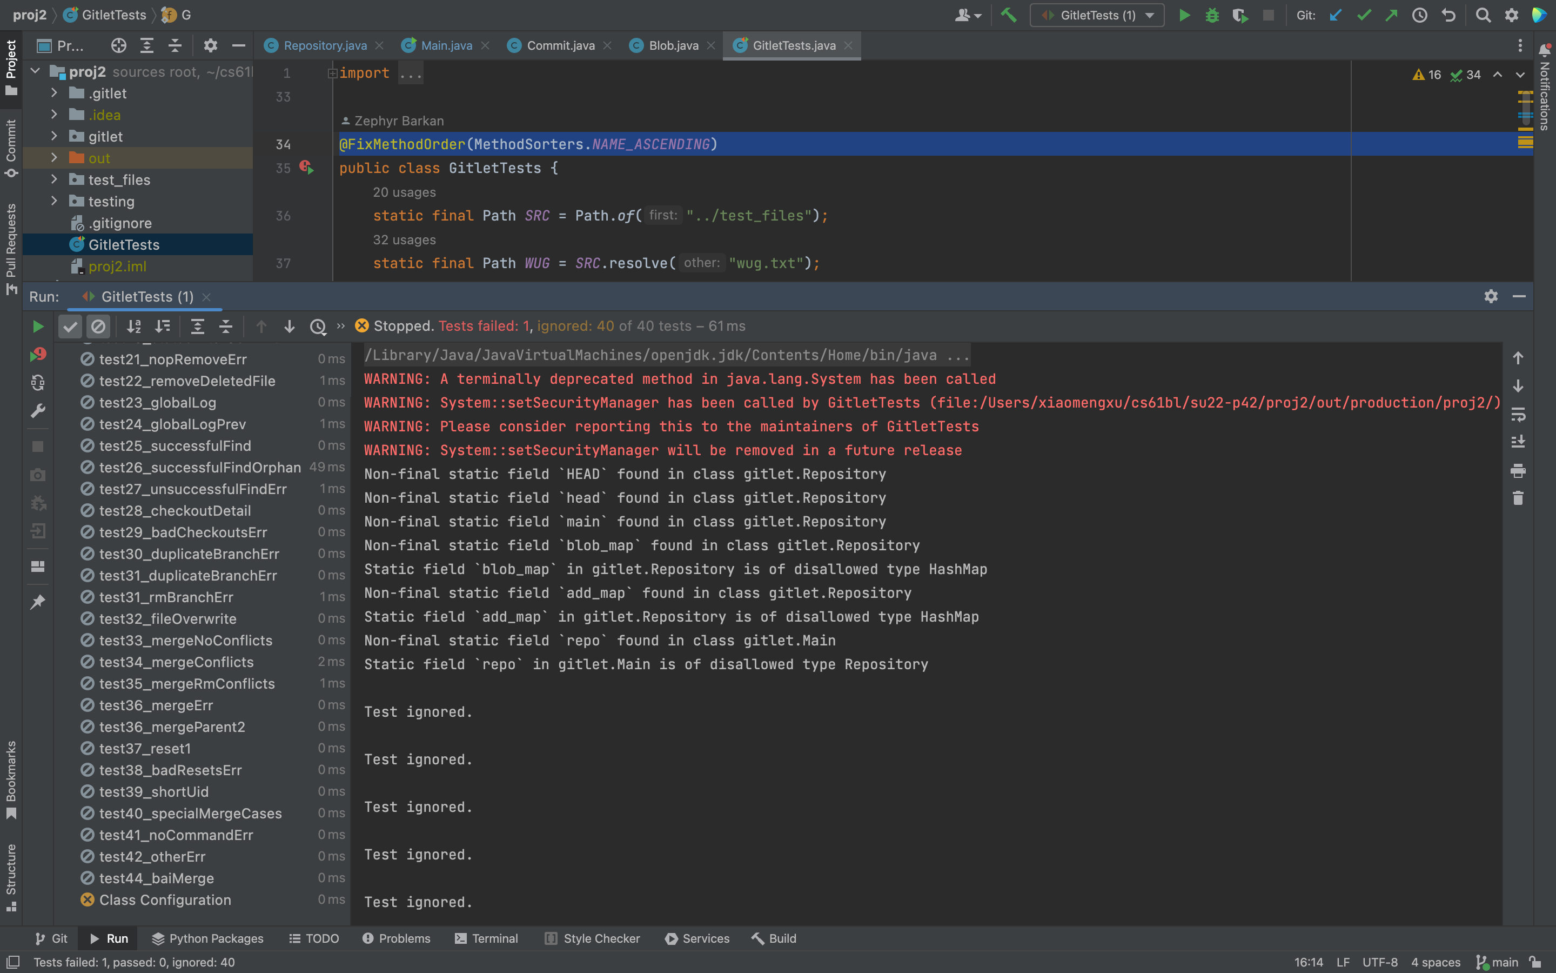The image size is (1556, 973).
Task: Click the Rerun Failed Tests icon
Action: [38, 355]
